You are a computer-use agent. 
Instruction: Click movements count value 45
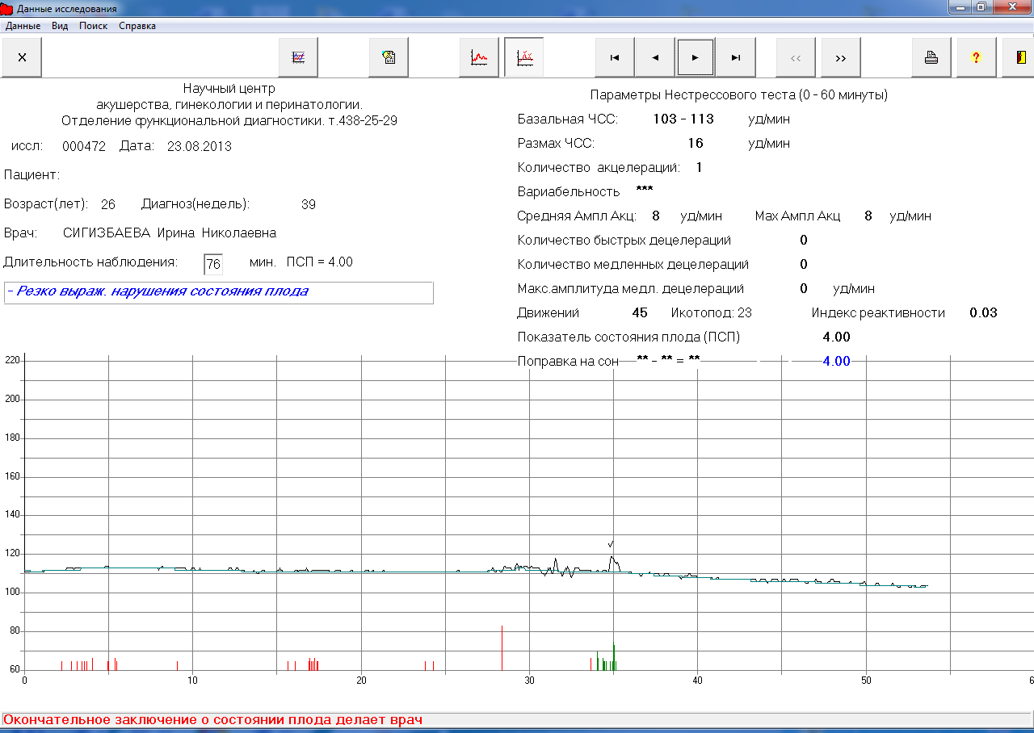(640, 313)
